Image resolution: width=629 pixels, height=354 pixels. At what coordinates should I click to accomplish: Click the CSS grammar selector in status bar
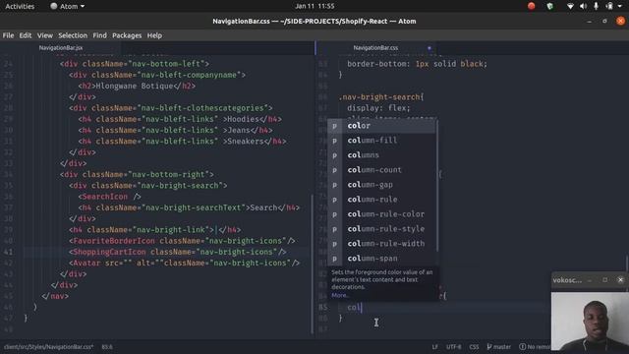(474, 347)
